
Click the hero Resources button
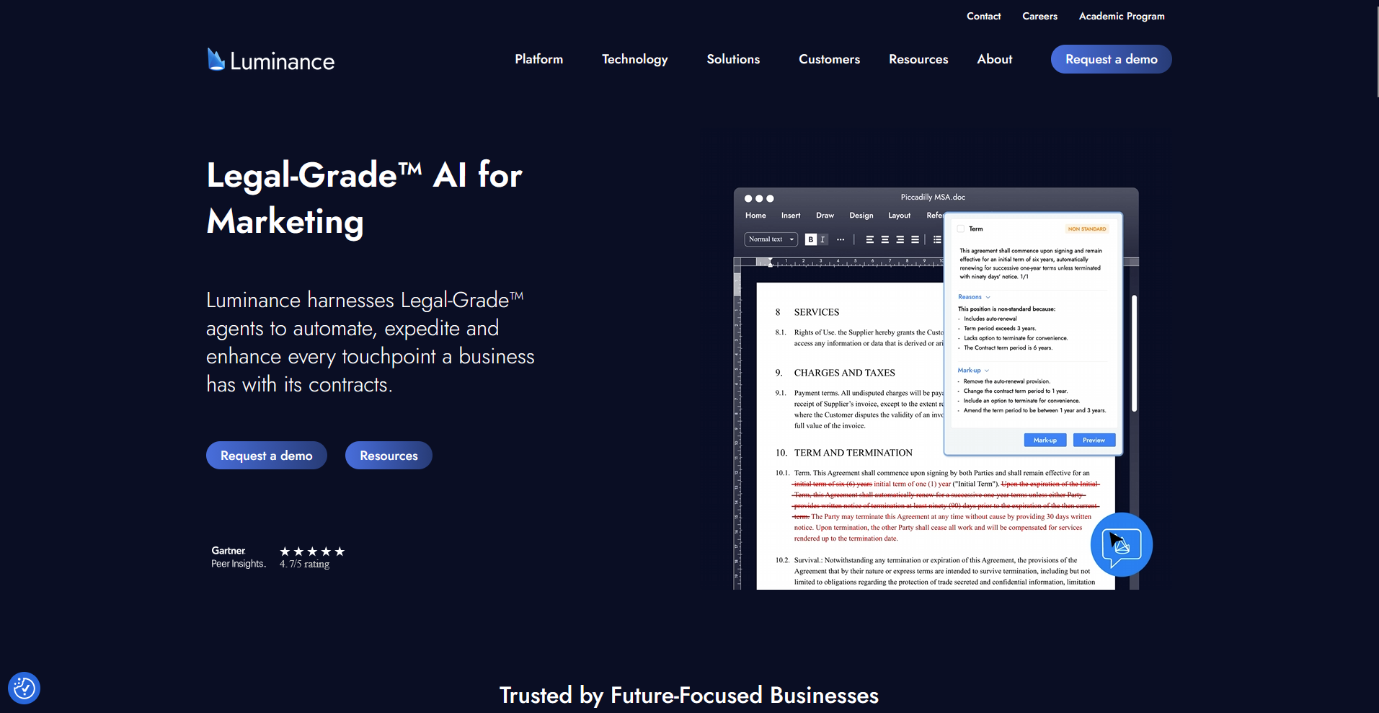(x=389, y=456)
